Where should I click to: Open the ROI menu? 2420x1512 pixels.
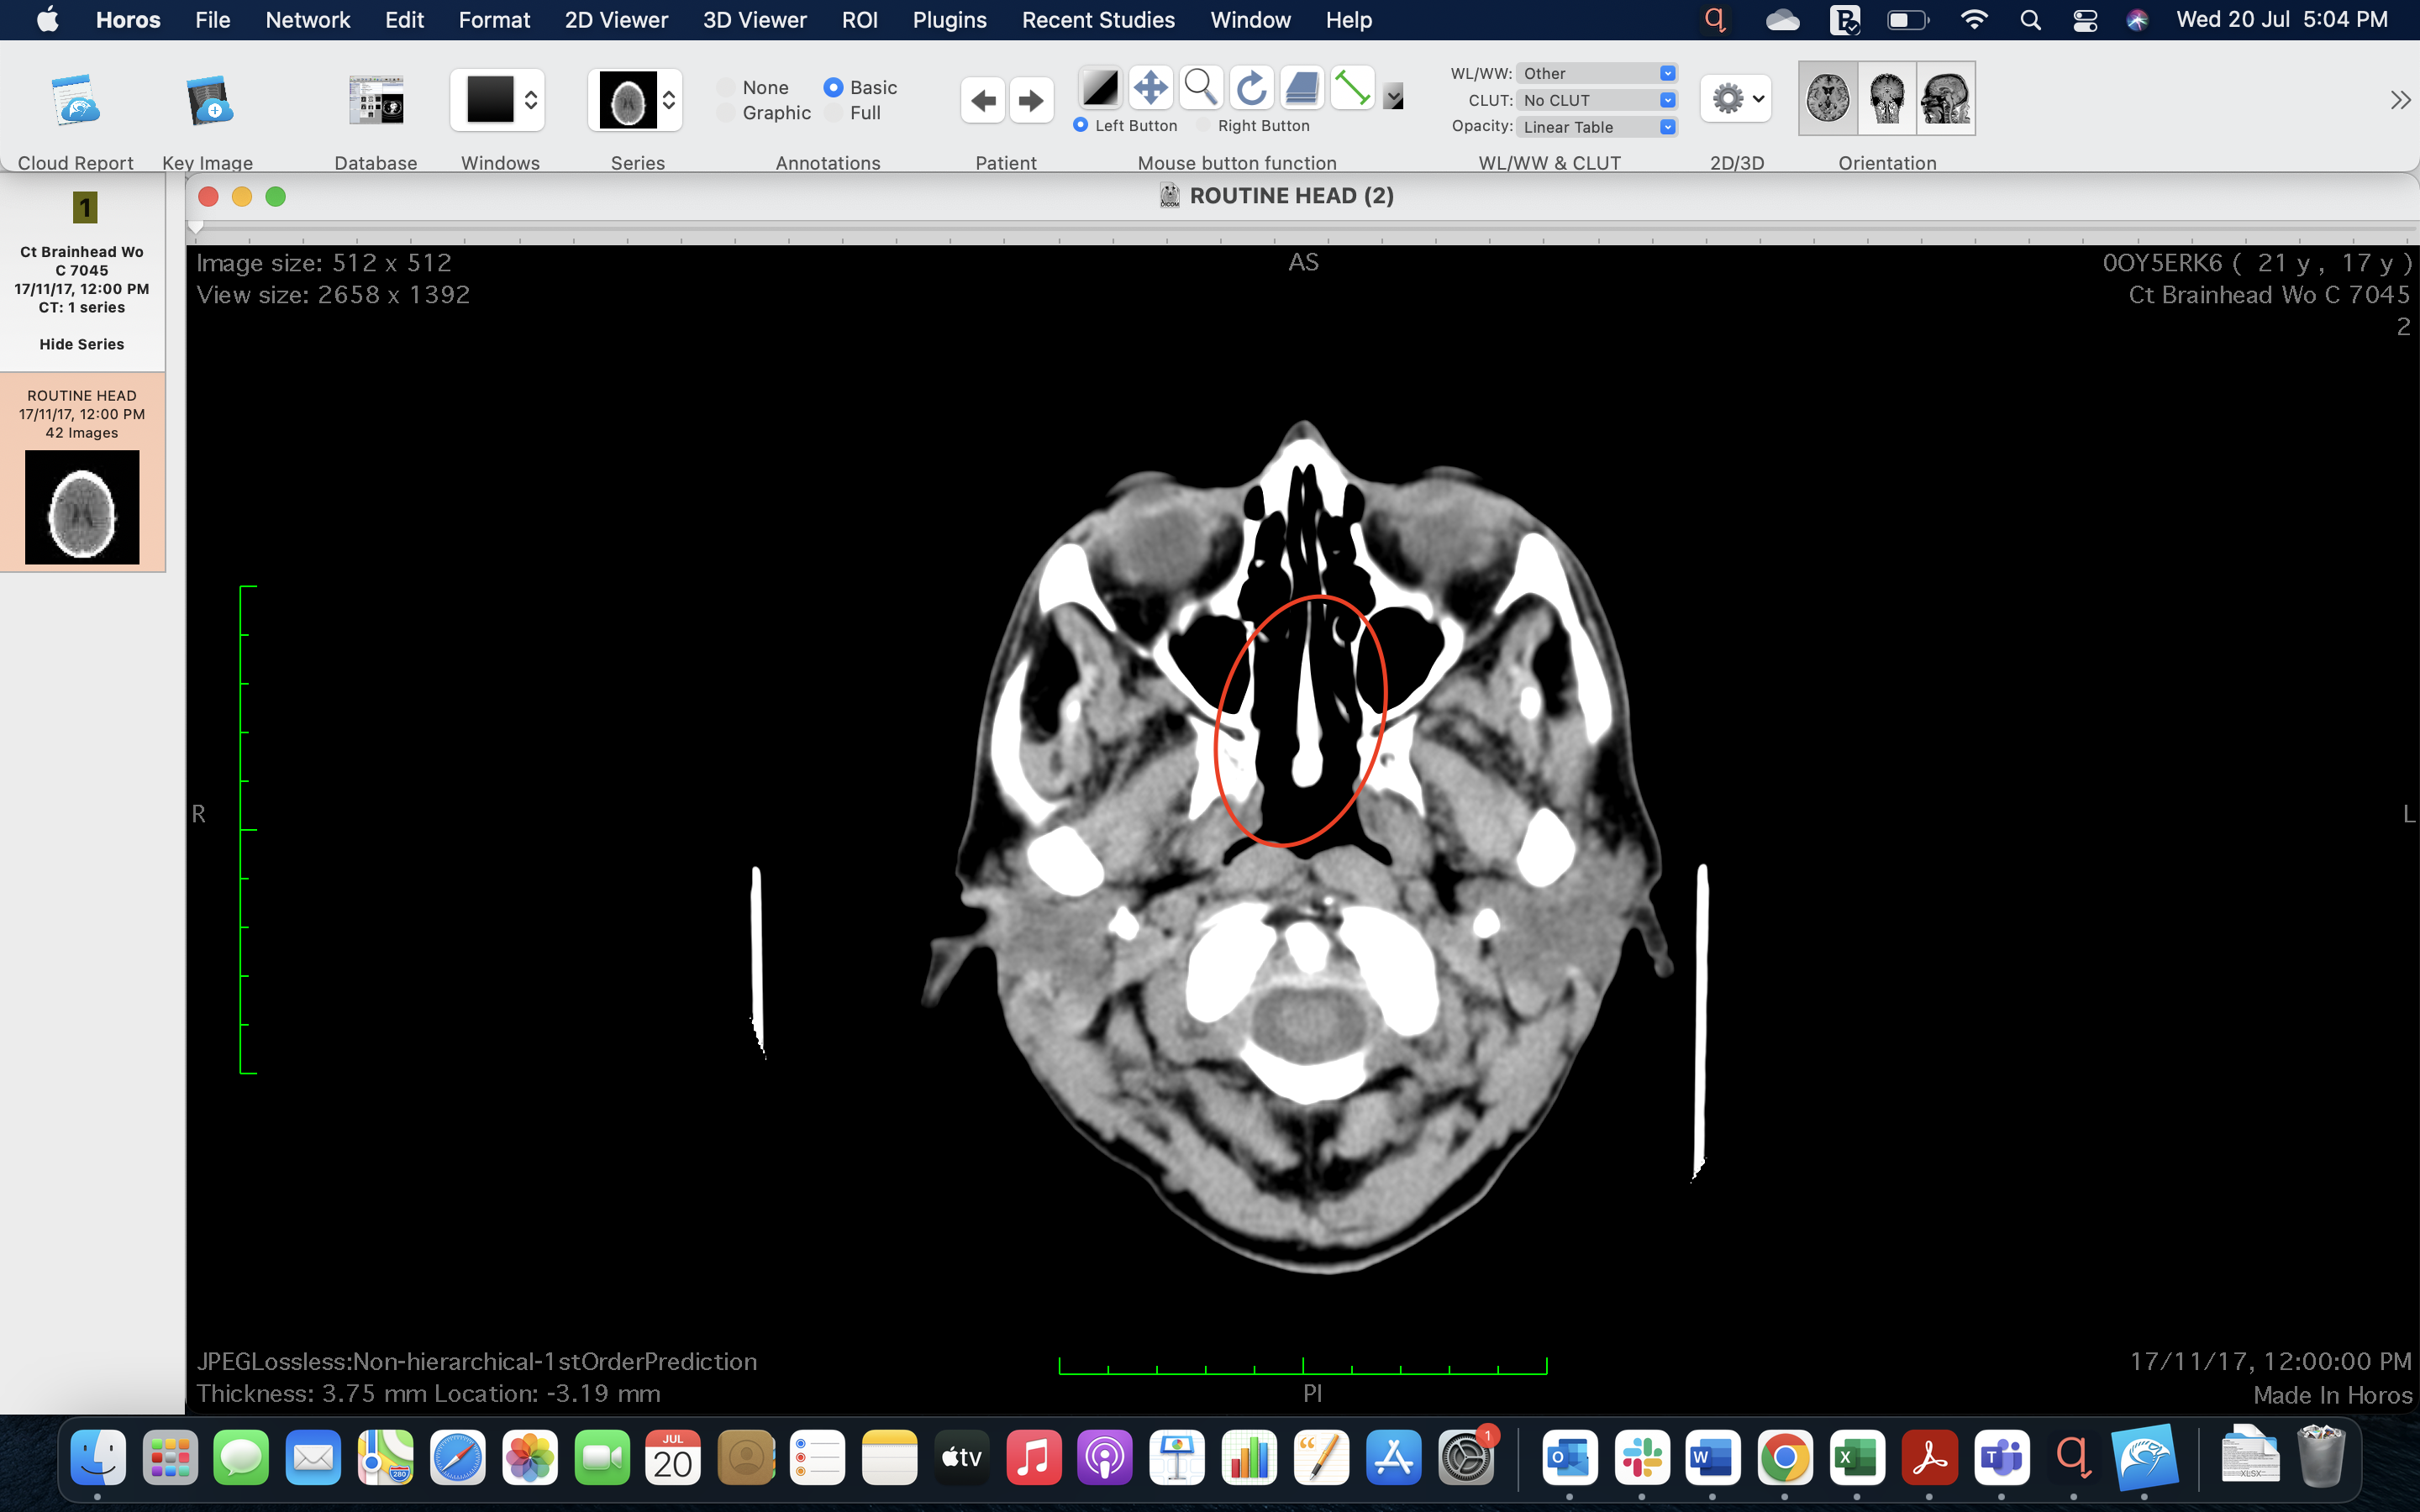pos(859,20)
